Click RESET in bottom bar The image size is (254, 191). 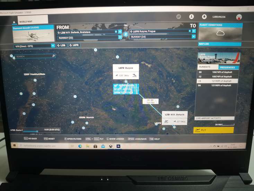pos(50,139)
